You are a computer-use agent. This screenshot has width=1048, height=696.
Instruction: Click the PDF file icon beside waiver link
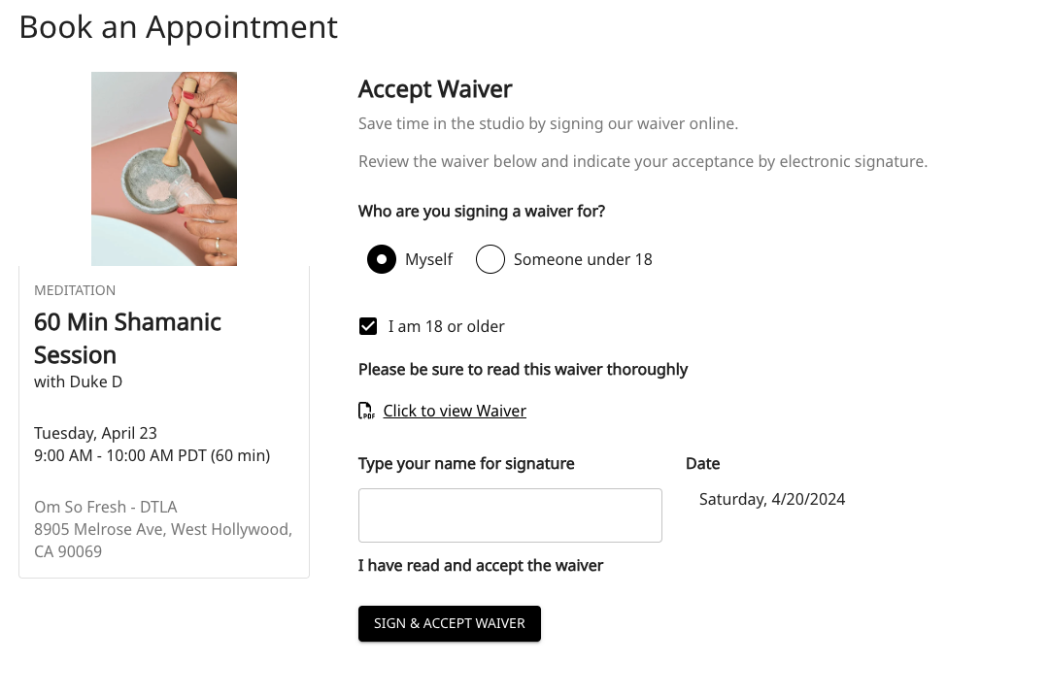[x=366, y=411]
